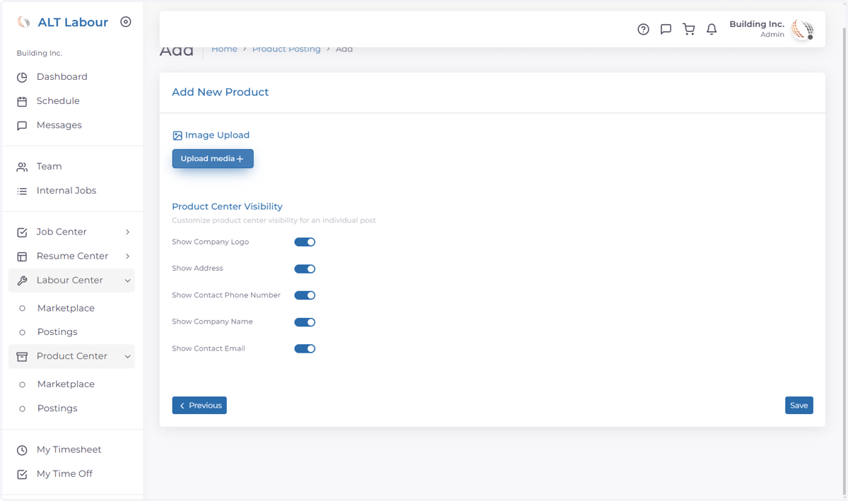Click the Job Center checkbox icon
The image size is (848, 501).
pos(22,232)
